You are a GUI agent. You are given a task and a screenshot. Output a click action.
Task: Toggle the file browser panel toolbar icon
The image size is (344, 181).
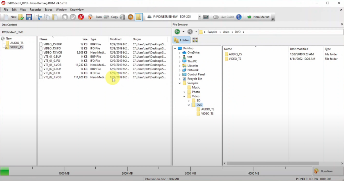(139, 17)
